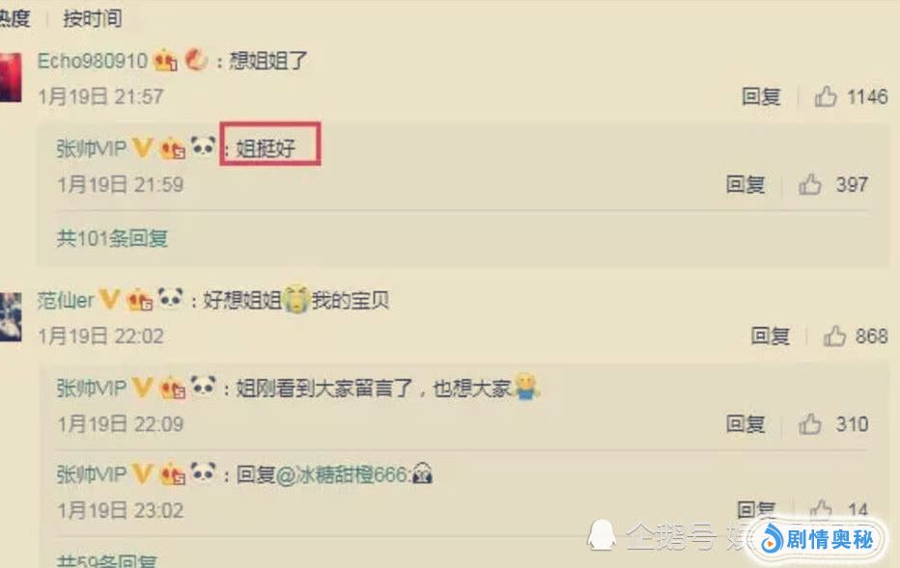Expand the 共101条回复 replies thread
The image size is (900, 568).
point(112,238)
